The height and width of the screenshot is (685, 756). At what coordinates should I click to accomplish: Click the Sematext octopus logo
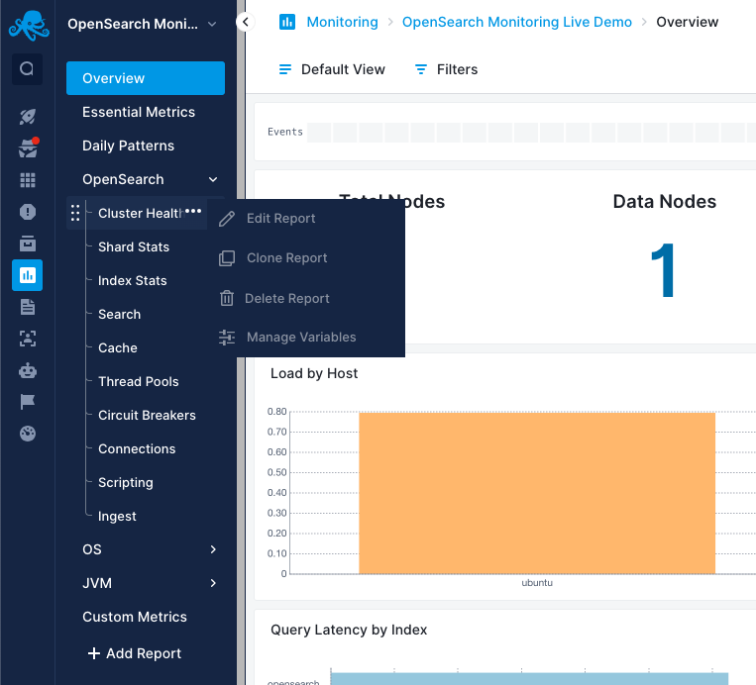[x=29, y=25]
